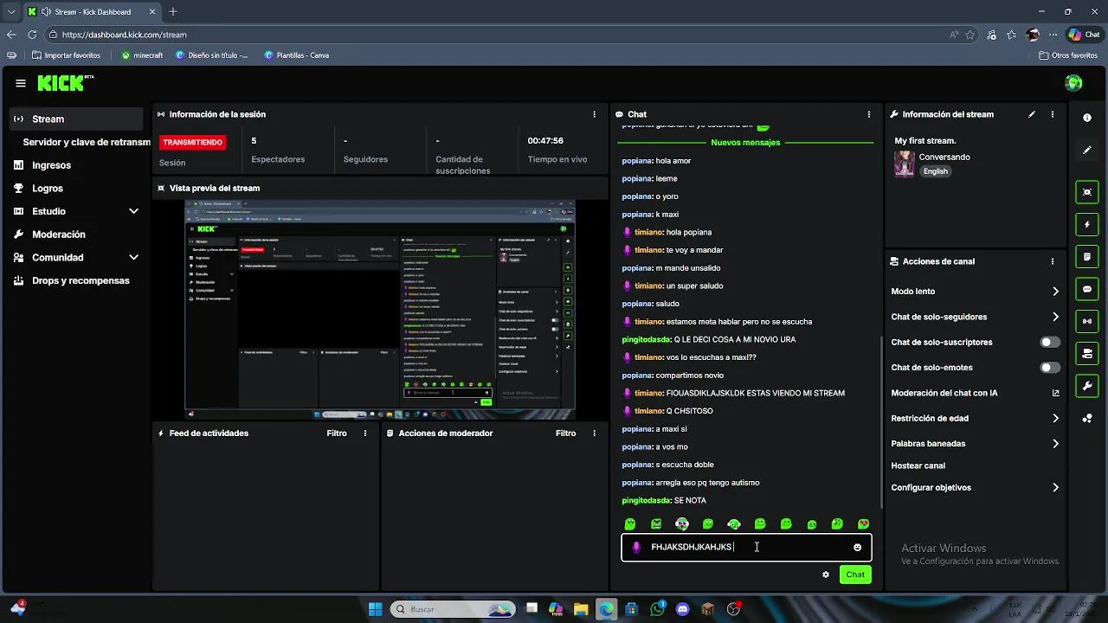
Task: Toggle the document panel icon in sidebar
Action: tap(1087, 257)
